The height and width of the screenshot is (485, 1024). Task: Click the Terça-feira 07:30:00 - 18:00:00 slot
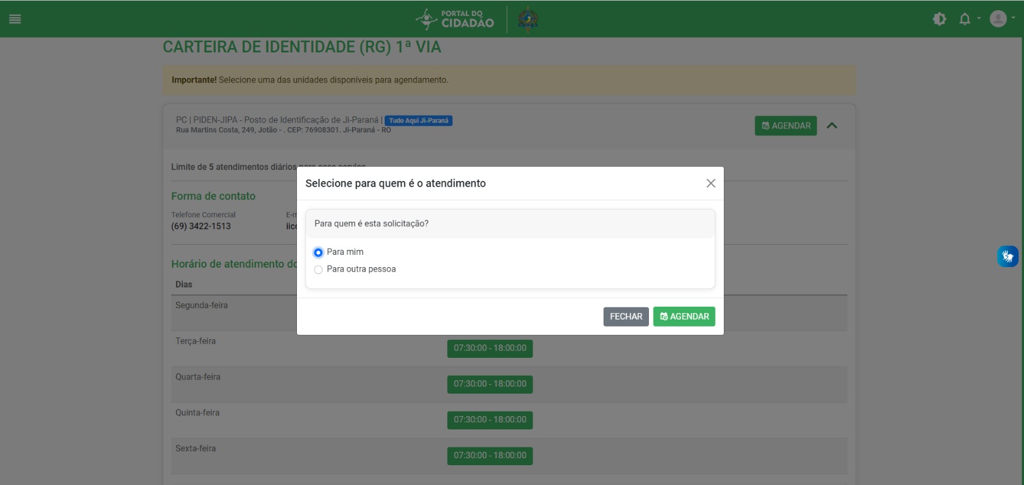[x=490, y=348]
